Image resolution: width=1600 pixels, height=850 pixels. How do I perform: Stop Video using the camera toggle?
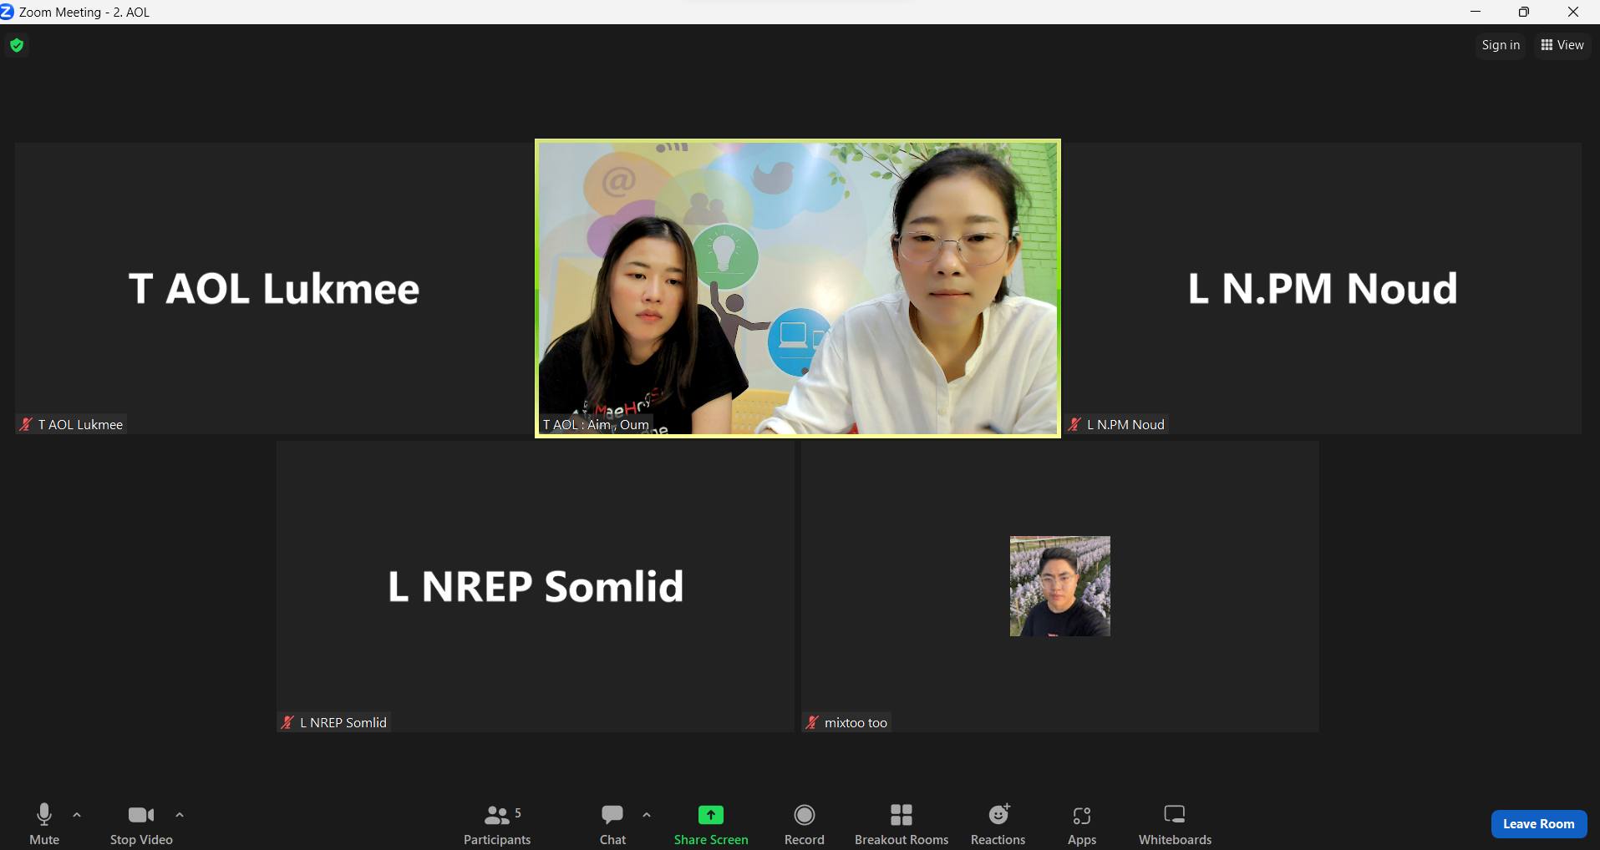pyautogui.click(x=140, y=824)
